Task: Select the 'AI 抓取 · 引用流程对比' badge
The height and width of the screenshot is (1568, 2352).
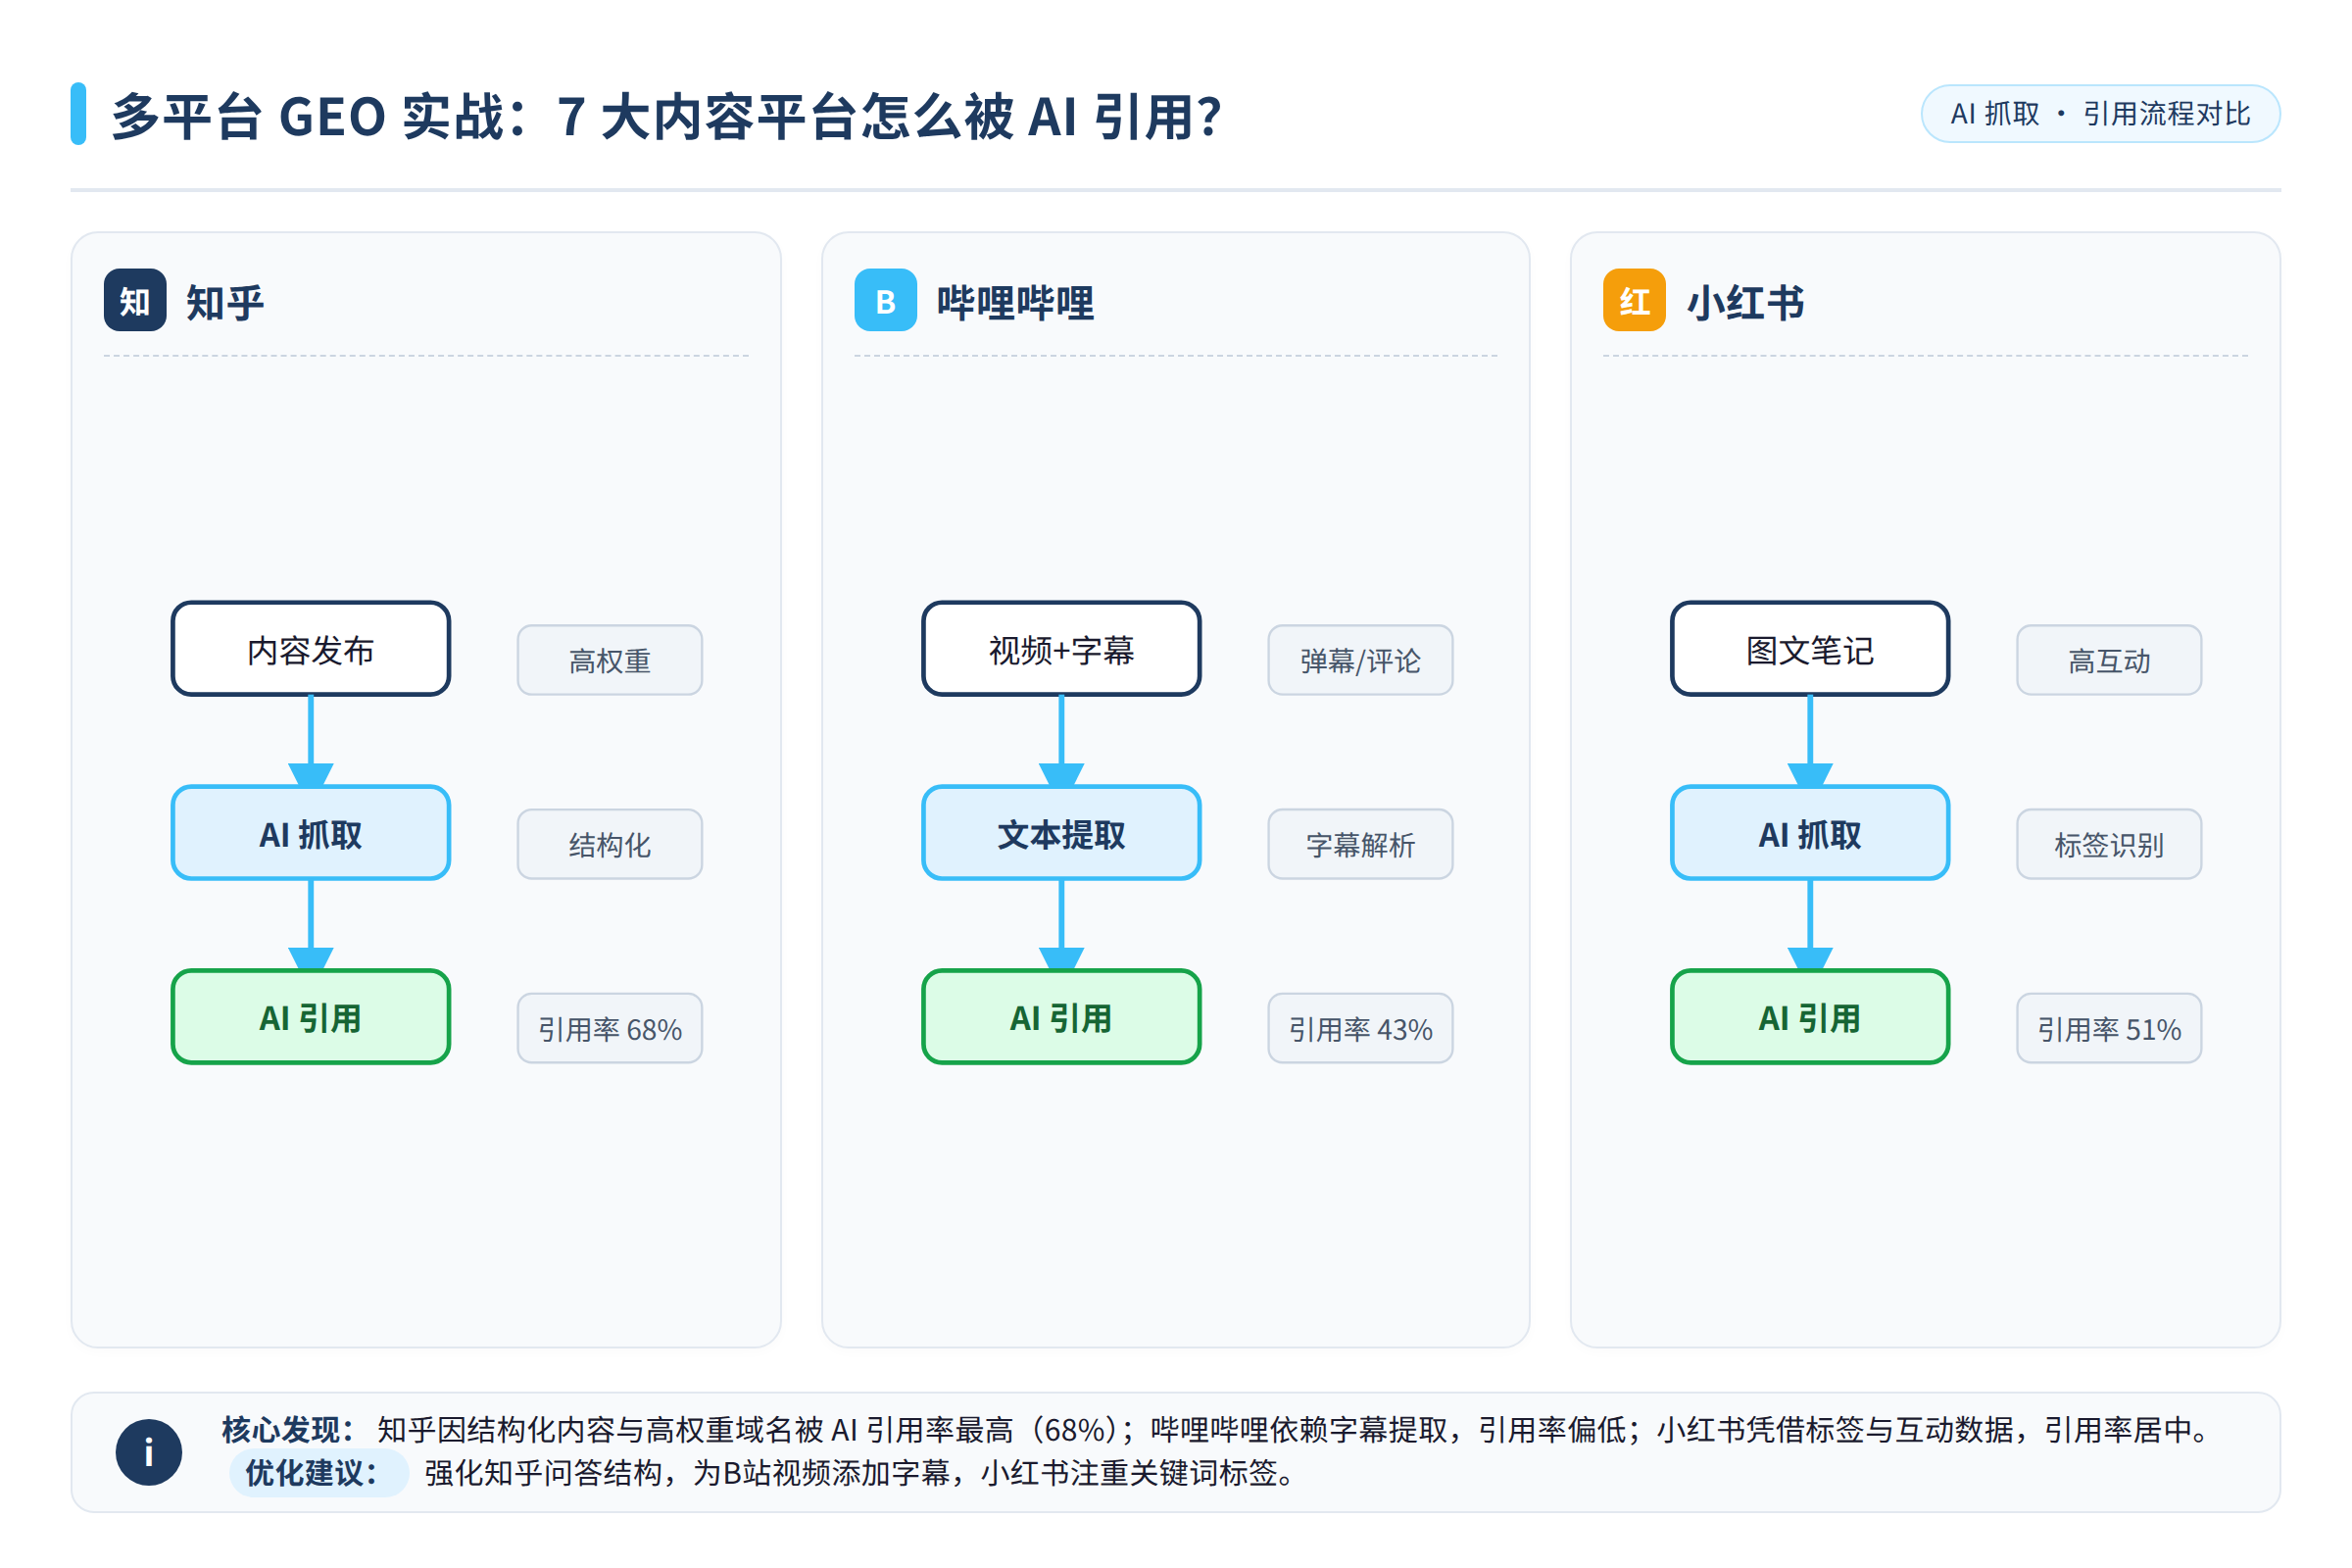Action: click(2100, 114)
